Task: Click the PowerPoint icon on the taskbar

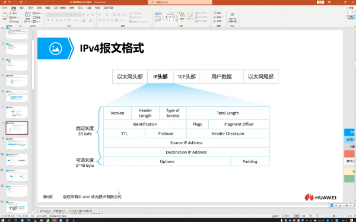Action: tap(54, 220)
